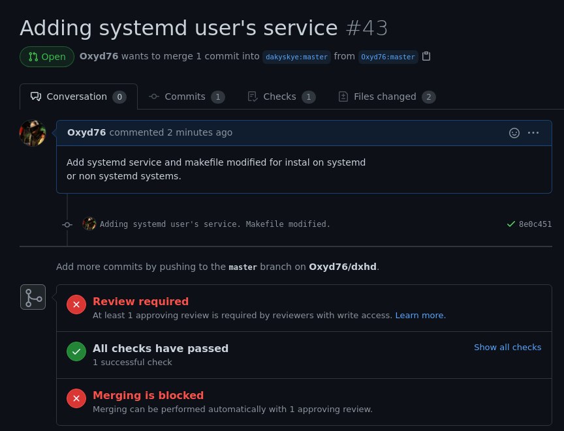Click the green commit status checkmark

coord(510,224)
